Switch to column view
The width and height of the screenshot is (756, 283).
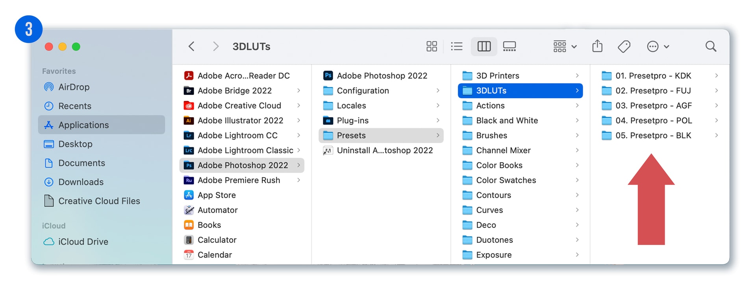pos(484,46)
